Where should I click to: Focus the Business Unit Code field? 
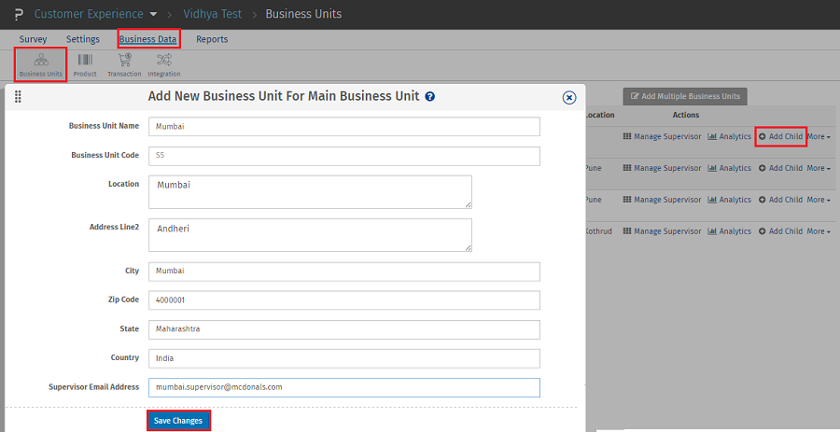coord(344,157)
